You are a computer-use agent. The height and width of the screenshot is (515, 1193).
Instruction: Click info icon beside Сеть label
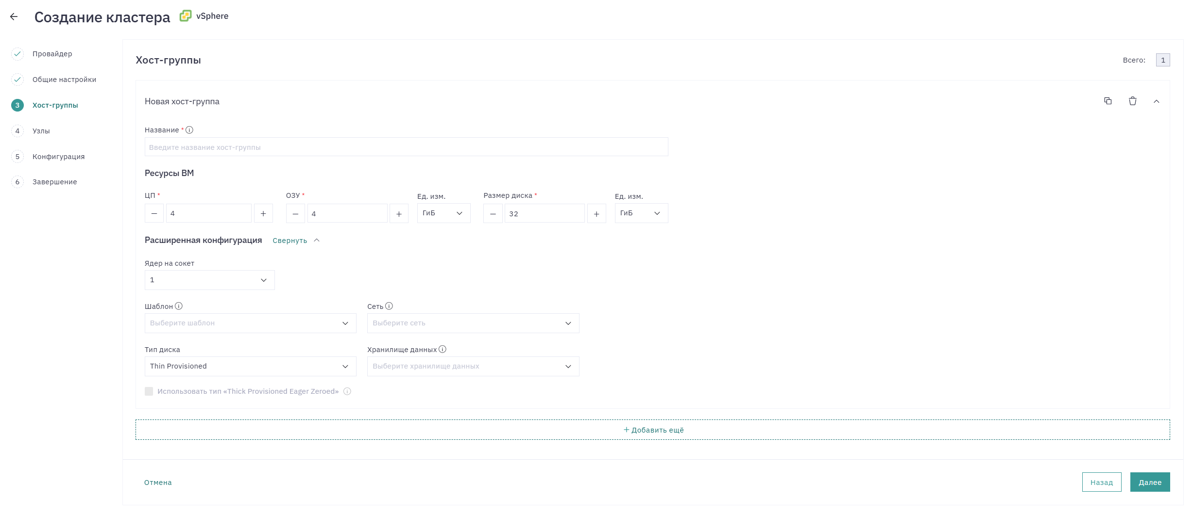tap(389, 306)
